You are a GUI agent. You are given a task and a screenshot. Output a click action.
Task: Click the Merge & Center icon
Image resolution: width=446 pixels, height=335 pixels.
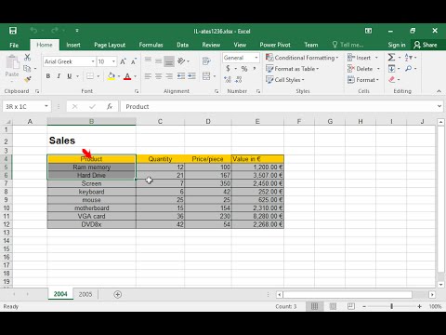pyautogui.click(x=206, y=76)
